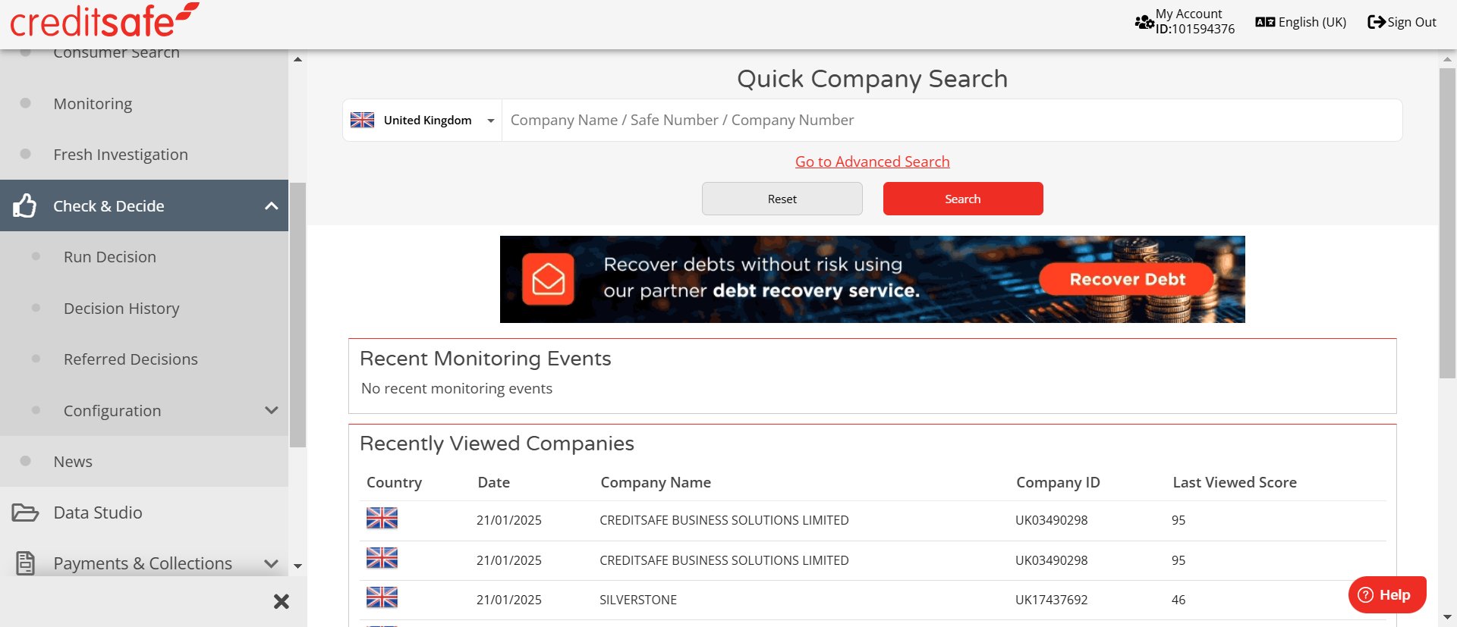Follow the Go to Advanced Search link
This screenshot has width=1457, height=627.
(x=872, y=161)
